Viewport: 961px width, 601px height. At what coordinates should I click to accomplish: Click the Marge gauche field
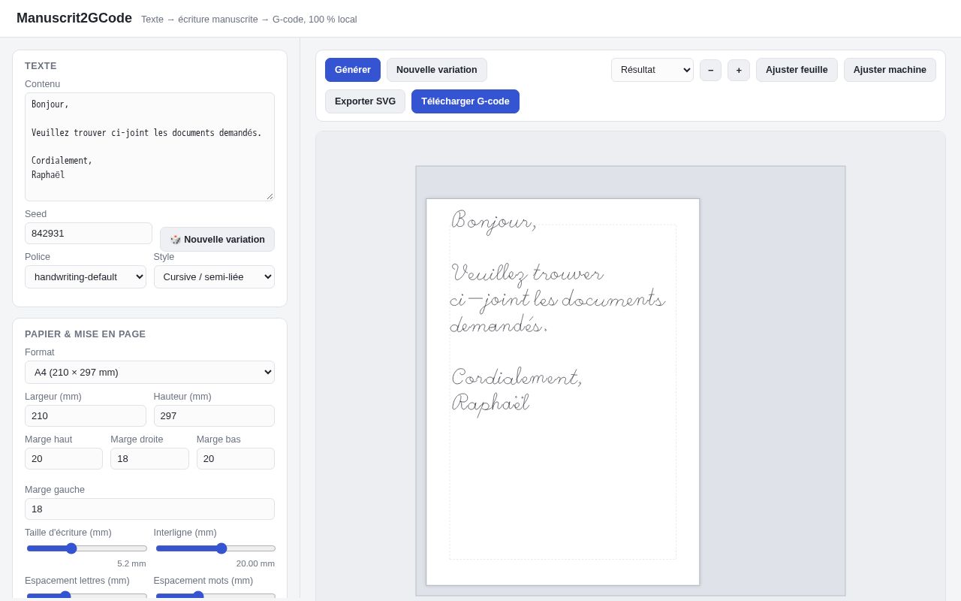[x=149, y=509]
